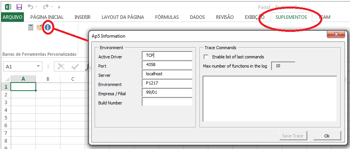Select column A header

click(x=23, y=79)
